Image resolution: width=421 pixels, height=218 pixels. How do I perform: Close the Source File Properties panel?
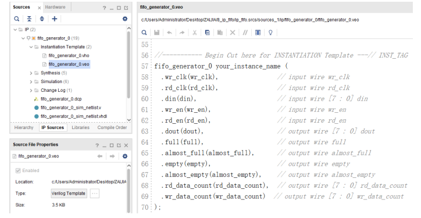click(126, 145)
